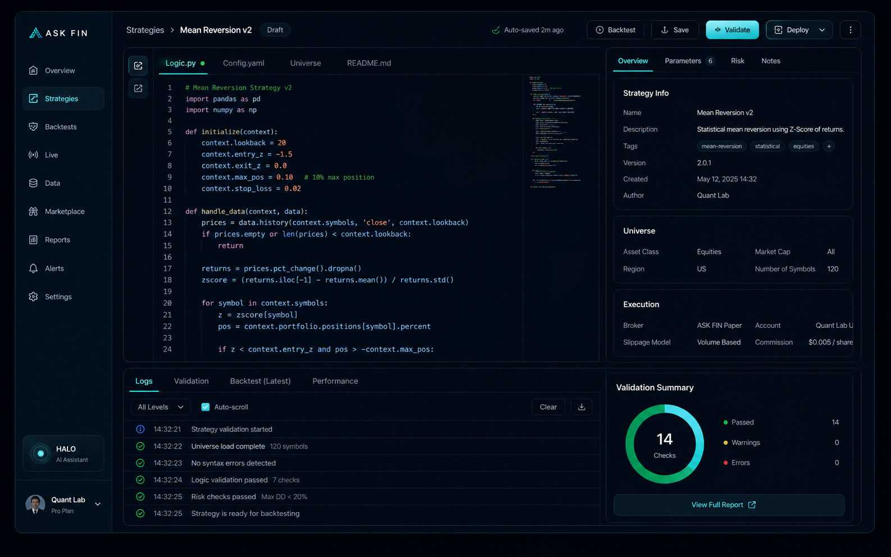The width and height of the screenshot is (891, 557).
Task: Go to Strategies breadcrumb
Action: click(145, 30)
